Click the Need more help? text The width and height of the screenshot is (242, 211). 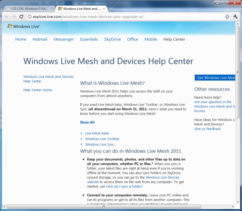208,97
